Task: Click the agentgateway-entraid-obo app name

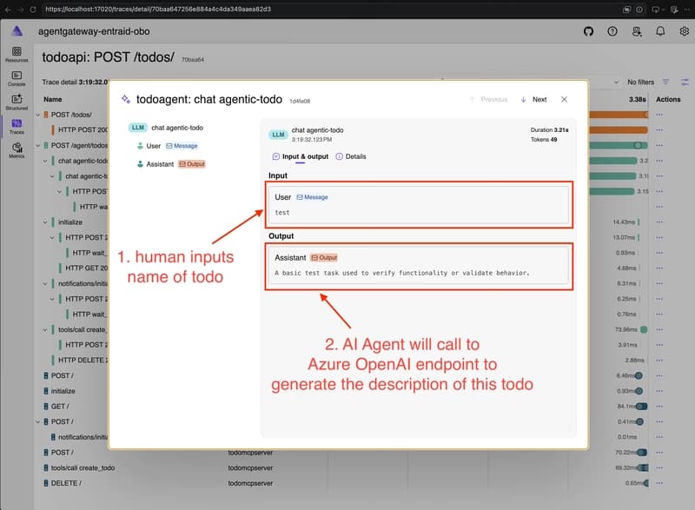Action: click(94, 31)
